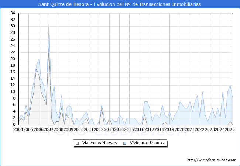This screenshot has width=240, height=166.
Task: Select the Viviendas Nuevas legend label
Action: tap(99, 143)
